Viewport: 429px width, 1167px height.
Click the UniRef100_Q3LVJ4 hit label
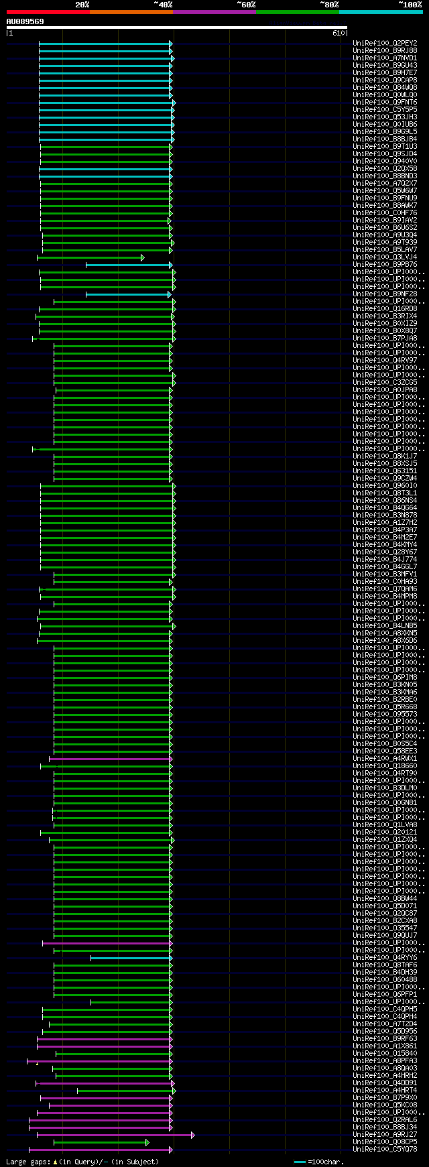385,257
